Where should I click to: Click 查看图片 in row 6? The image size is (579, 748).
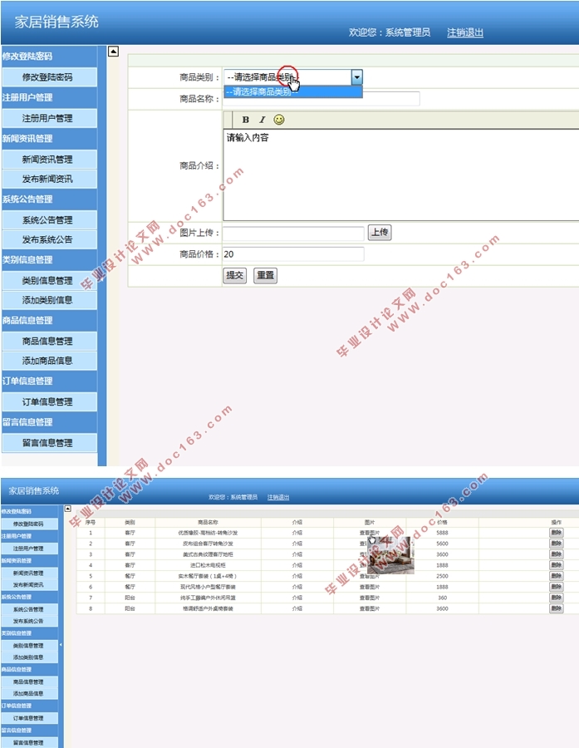(x=370, y=587)
